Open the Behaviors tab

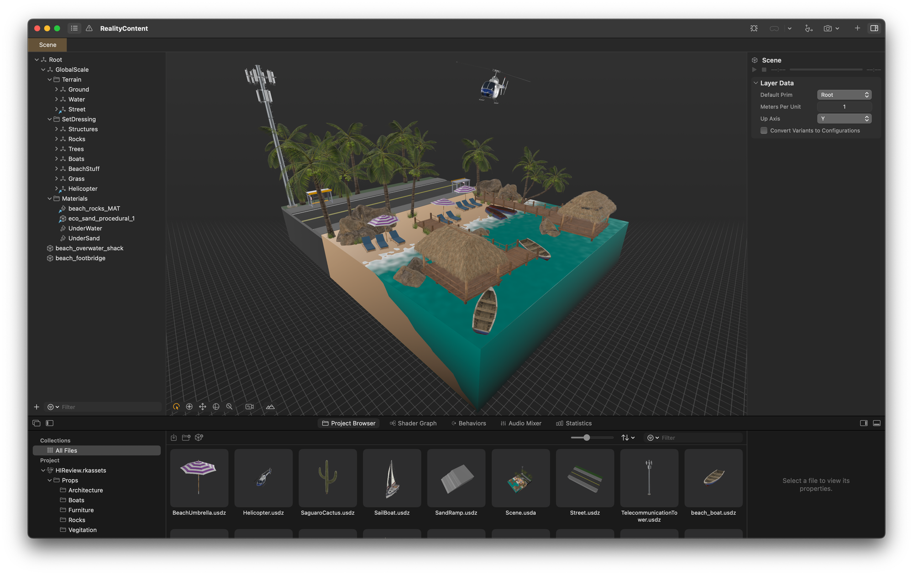(468, 423)
